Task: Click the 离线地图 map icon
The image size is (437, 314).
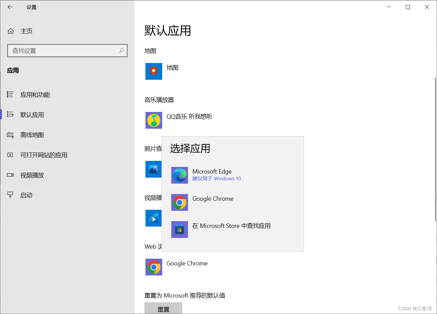Action: [10, 135]
